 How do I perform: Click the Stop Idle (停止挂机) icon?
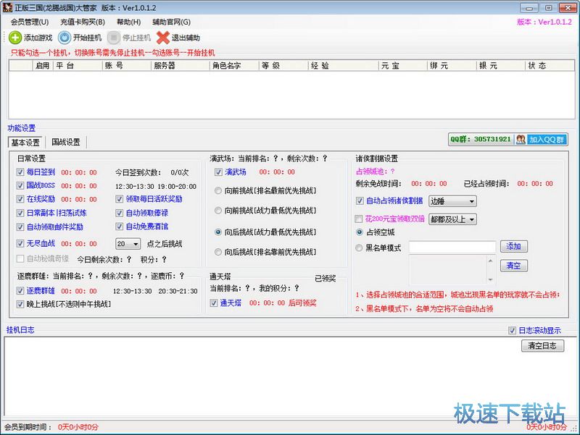click(x=114, y=38)
